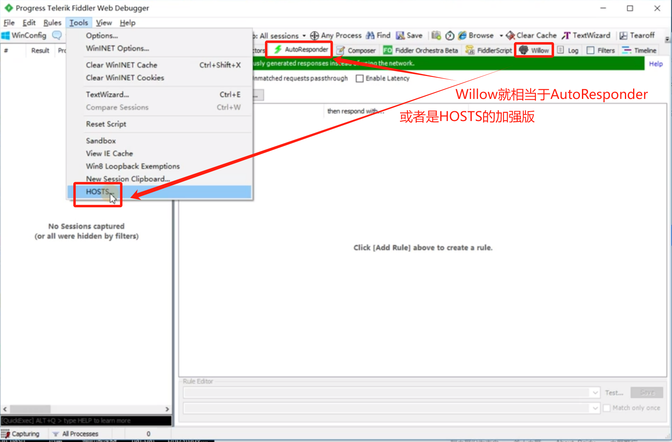The height and width of the screenshot is (442, 672).
Task: Toggle the Match only once checkbox
Action: (607, 408)
